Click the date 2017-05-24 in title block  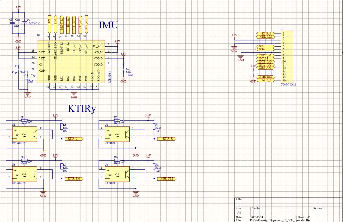(256, 217)
